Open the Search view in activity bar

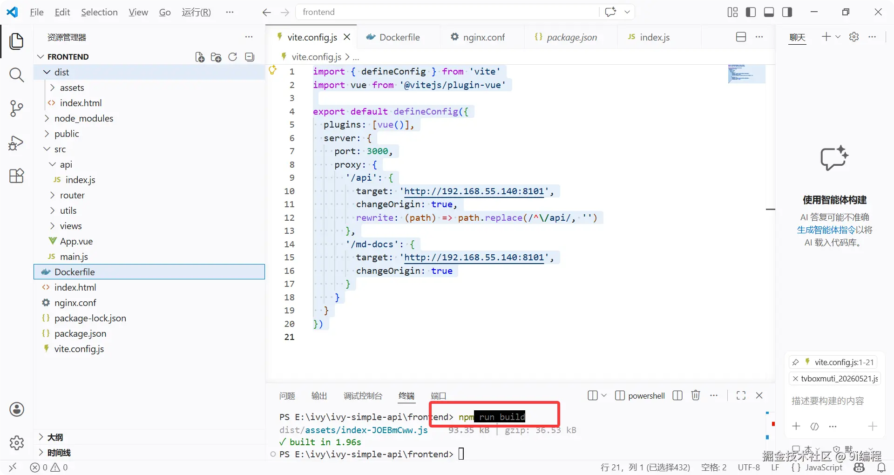(17, 75)
